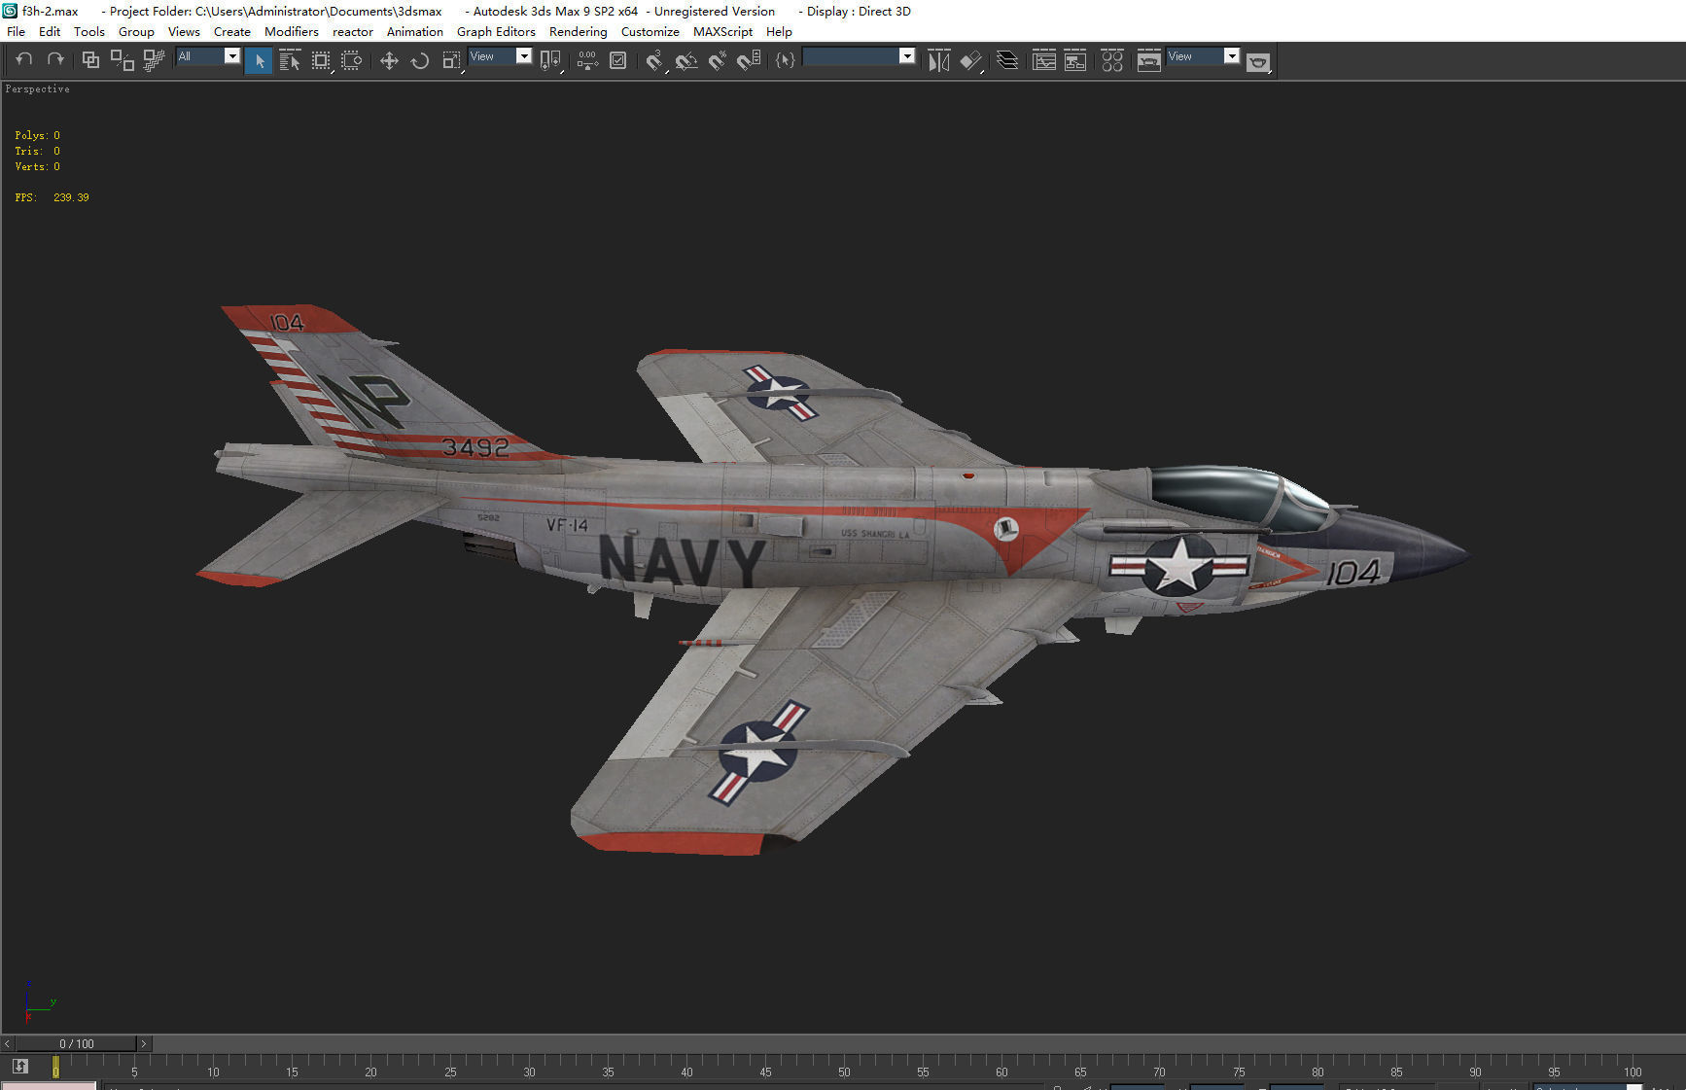Screen dimensions: 1686x1090
Task: Click the 0 / 100 time slider
Action: pos(76,1043)
